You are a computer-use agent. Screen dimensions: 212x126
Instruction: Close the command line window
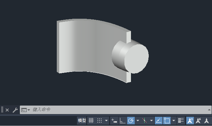tap(7, 110)
